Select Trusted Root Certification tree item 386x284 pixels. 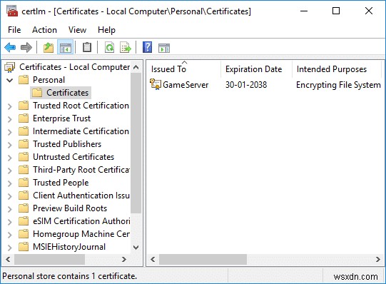point(81,106)
